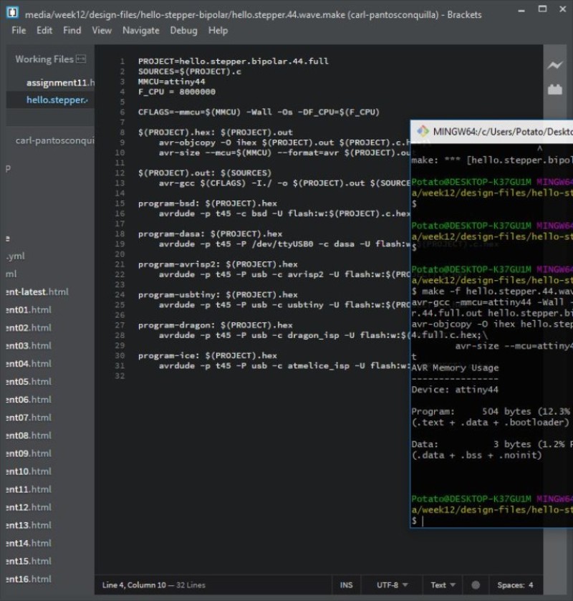Click code line 2 SOURCES=$(PROJECT).c
This screenshot has height=601, width=573.
point(190,72)
